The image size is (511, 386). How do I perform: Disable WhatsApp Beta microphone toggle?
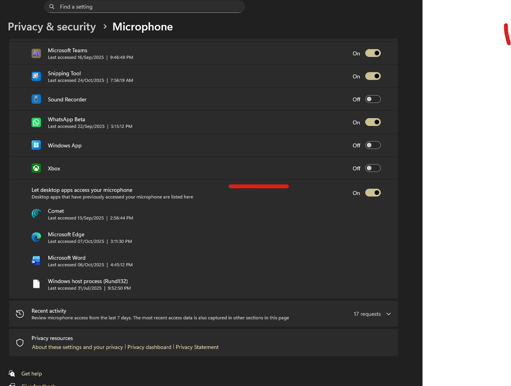[x=373, y=122]
